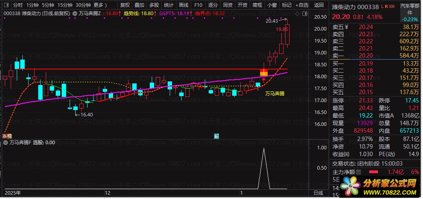The height and width of the screenshot is (199, 423).
Task: Click the 临界点: 18.32 indicator label
Action: pyautogui.click(x=210, y=13)
